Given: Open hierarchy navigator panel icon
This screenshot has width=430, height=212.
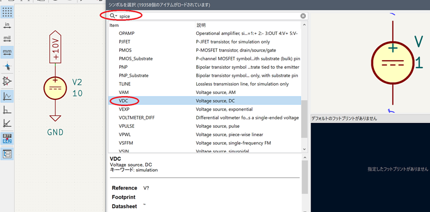Looking at the screenshot, I should [8, 154].
